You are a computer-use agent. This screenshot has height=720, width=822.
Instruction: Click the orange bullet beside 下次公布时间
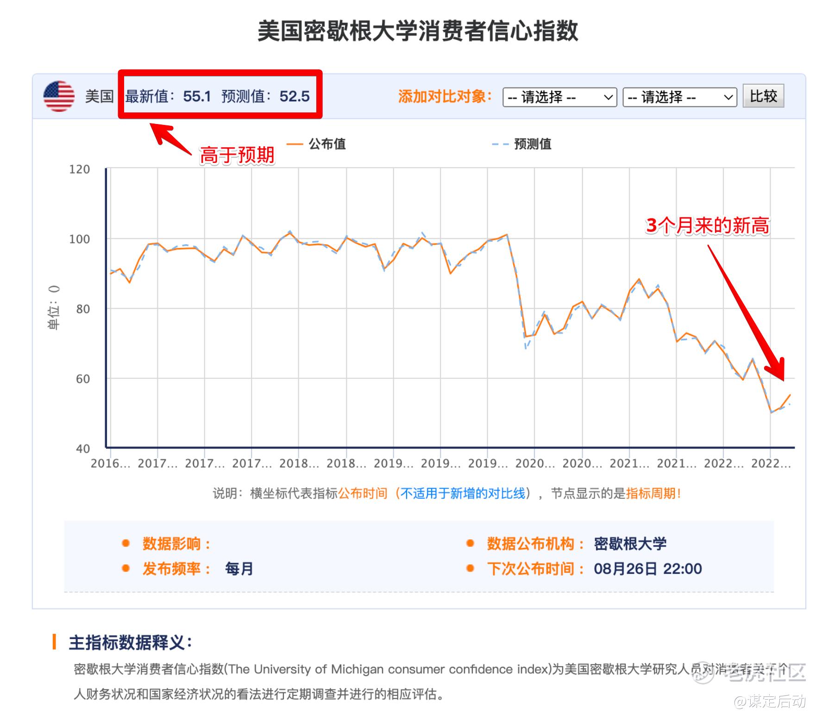pos(470,568)
